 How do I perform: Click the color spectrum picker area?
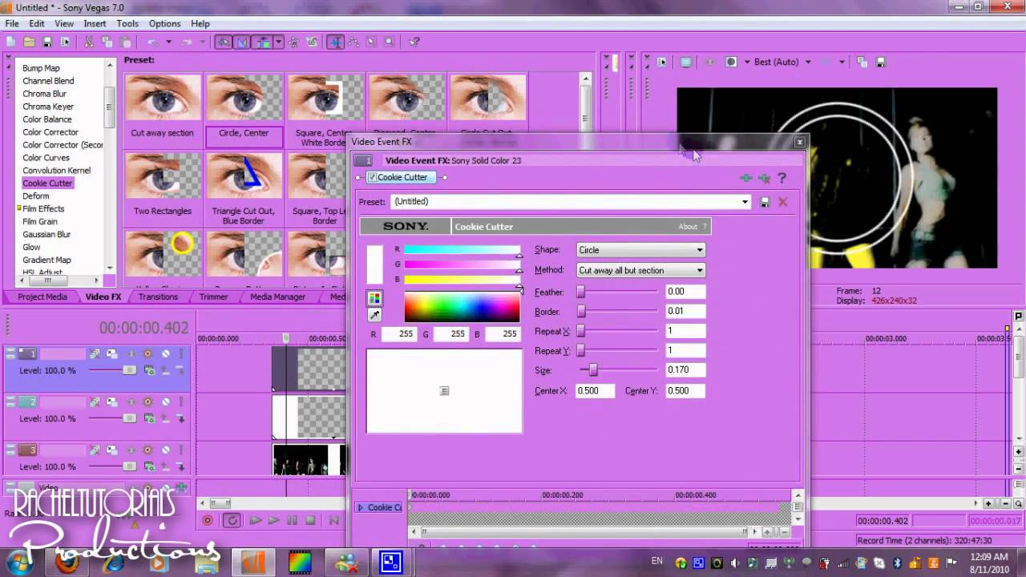462,308
